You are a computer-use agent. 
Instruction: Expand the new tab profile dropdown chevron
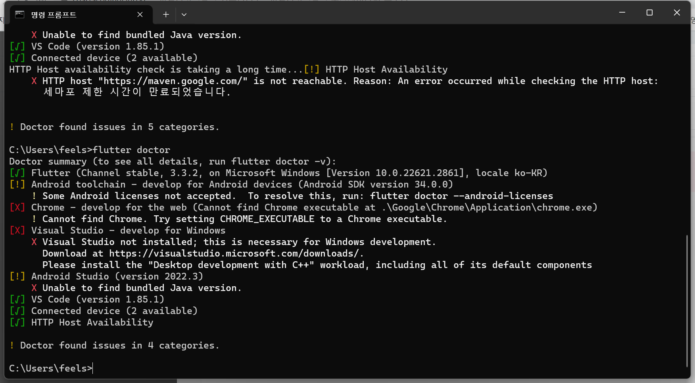(184, 15)
